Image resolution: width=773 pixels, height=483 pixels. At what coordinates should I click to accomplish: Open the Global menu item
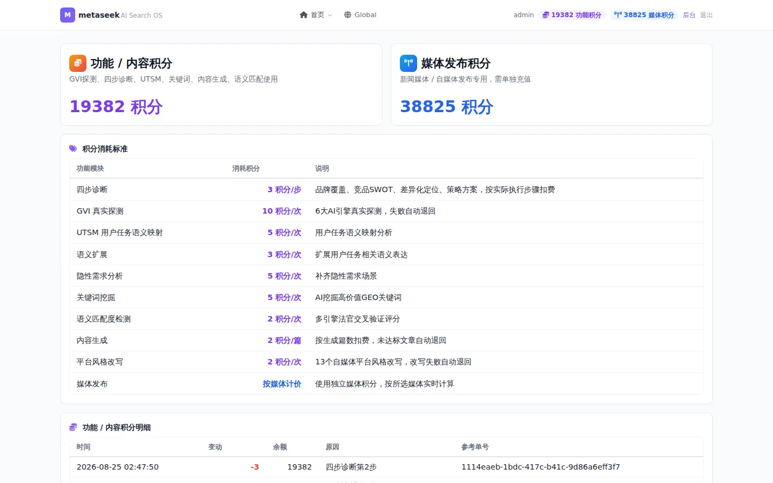click(x=360, y=15)
